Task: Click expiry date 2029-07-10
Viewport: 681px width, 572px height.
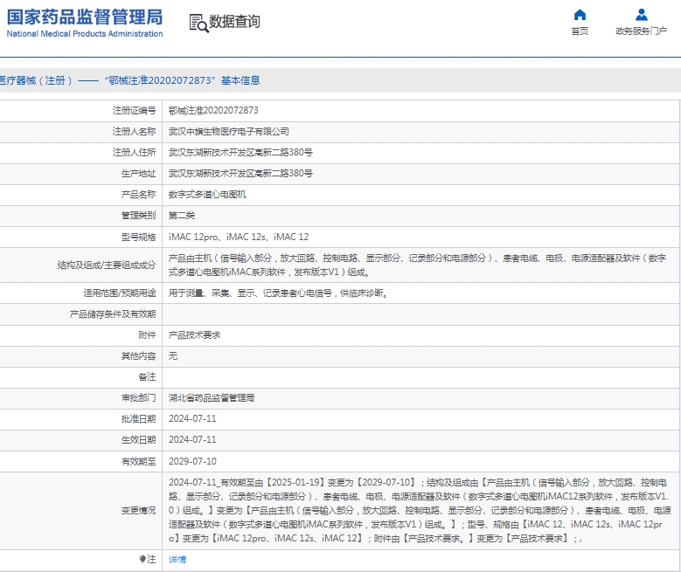Action: click(x=192, y=461)
